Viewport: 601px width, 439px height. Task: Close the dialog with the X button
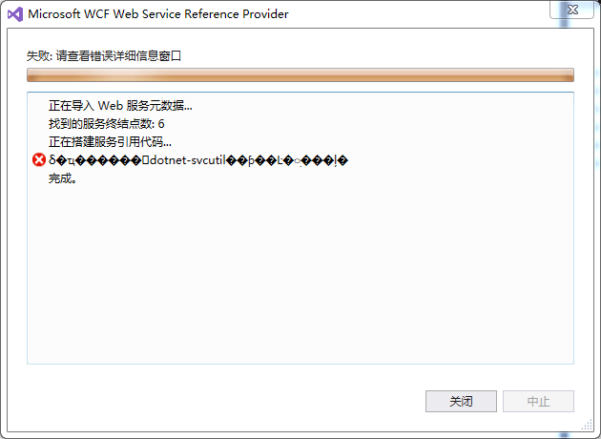tap(571, 10)
